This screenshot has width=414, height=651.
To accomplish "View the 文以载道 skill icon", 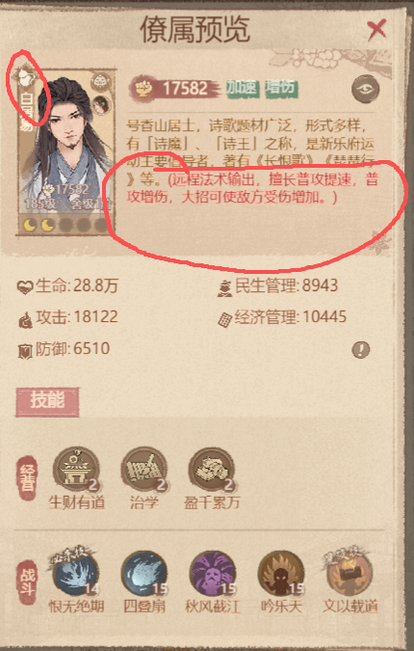I will coord(349,573).
